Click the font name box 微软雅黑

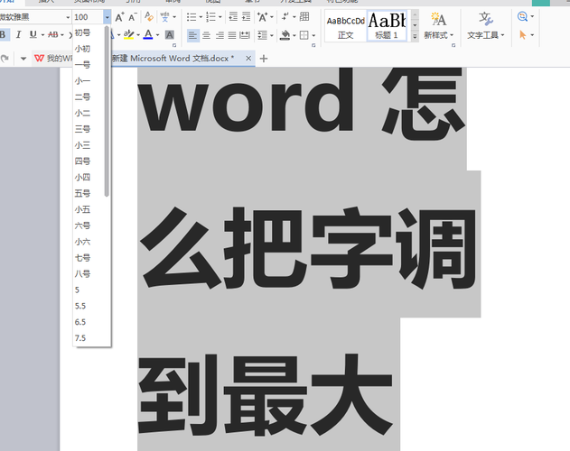32,17
